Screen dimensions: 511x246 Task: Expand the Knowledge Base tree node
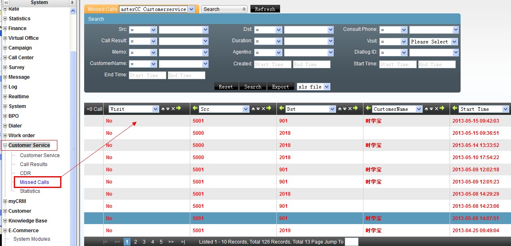pyautogui.click(x=5, y=221)
